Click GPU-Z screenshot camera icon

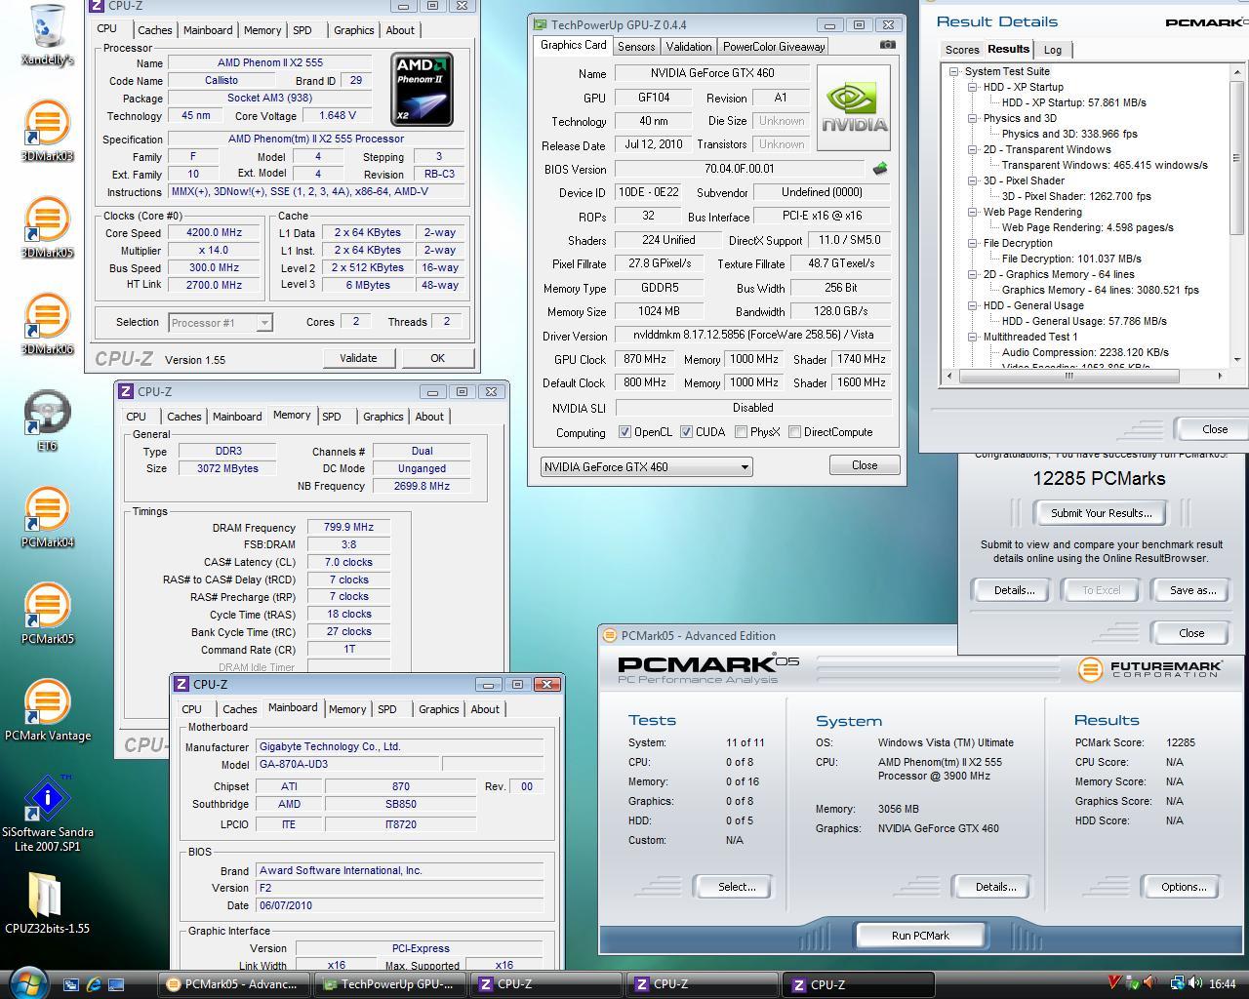[x=887, y=45]
